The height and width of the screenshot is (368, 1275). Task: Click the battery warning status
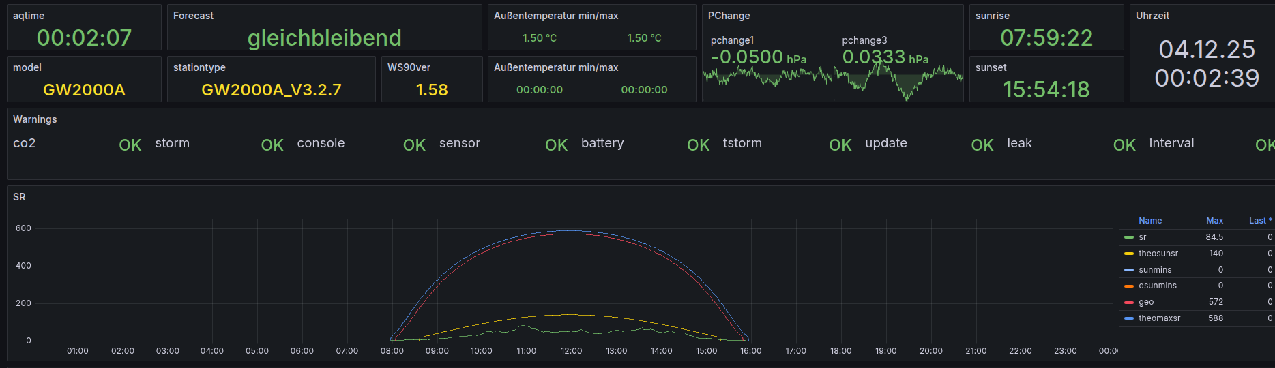pos(698,145)
